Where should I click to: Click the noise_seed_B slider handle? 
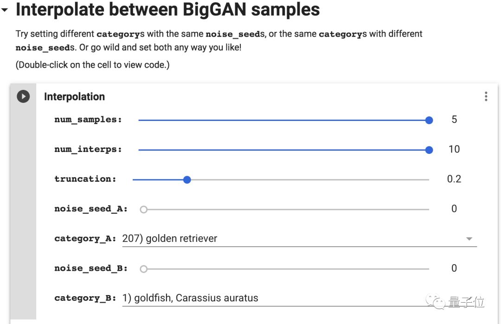coord(144,269)
